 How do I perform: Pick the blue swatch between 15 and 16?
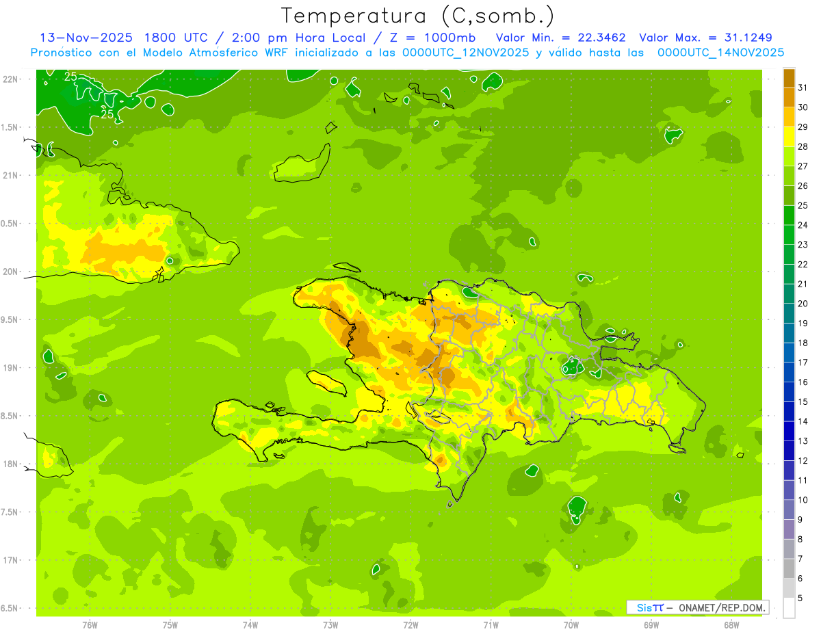(789, 392)
